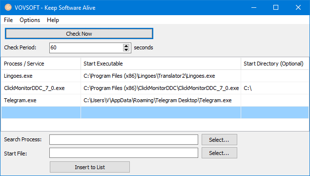
Task: Click the Start Executable column header
Action: tap(161, 64)
